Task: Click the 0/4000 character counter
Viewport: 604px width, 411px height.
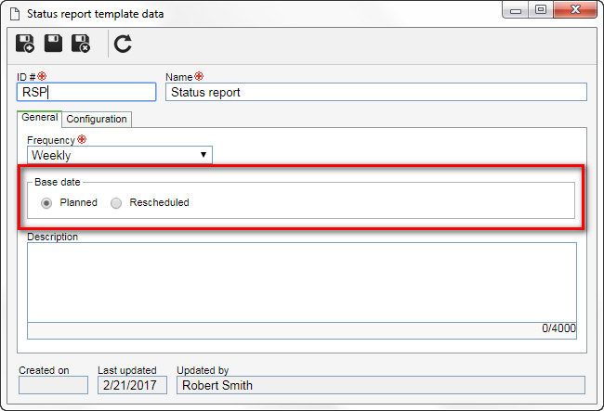Action: 558,328
